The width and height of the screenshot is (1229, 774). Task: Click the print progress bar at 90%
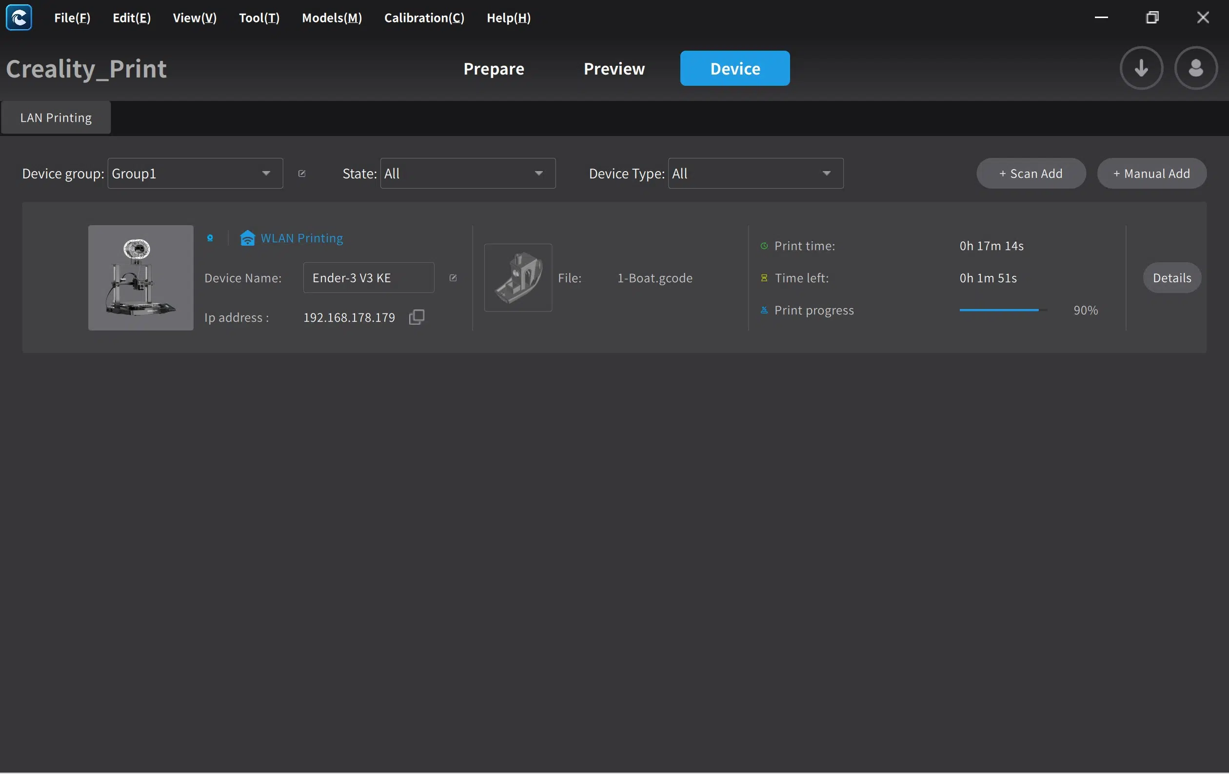pyautogui.click(x=1003, y=310)
